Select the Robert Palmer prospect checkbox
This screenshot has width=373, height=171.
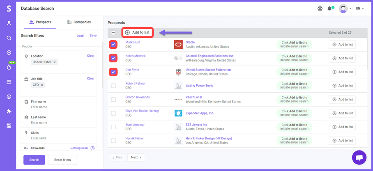coord(113,86)
